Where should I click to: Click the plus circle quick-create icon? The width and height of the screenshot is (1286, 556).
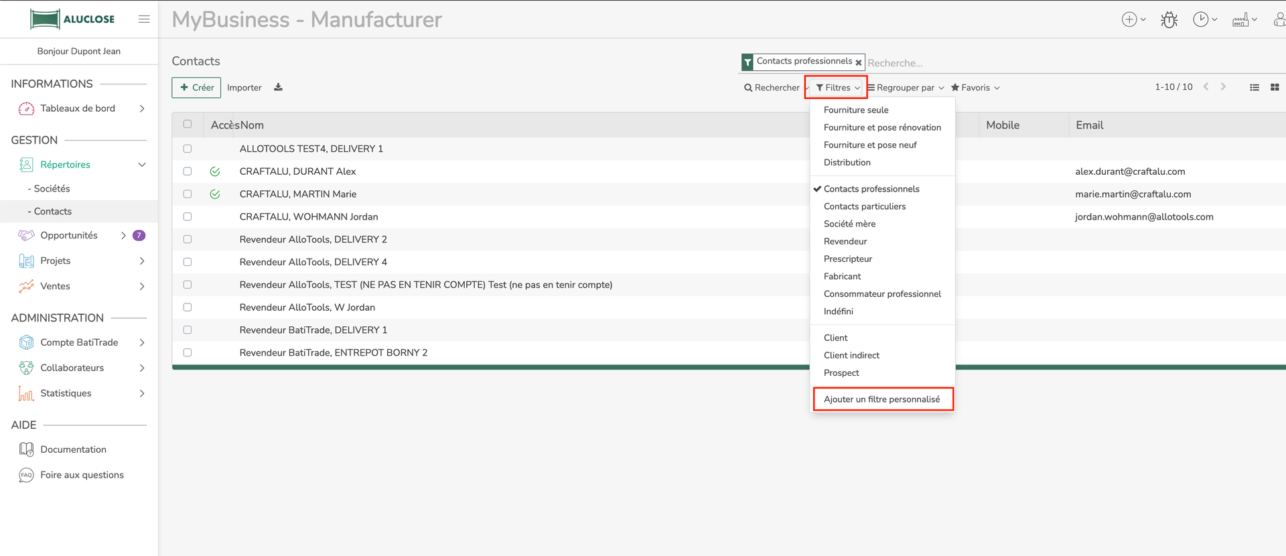(1129, 20)
